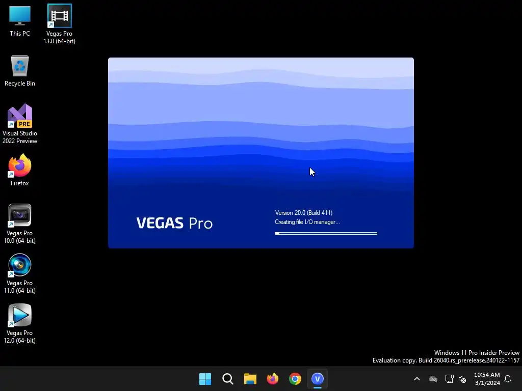Open the Windows Start menu
This screenshot has height=391, width=522.
pos(205,379)
